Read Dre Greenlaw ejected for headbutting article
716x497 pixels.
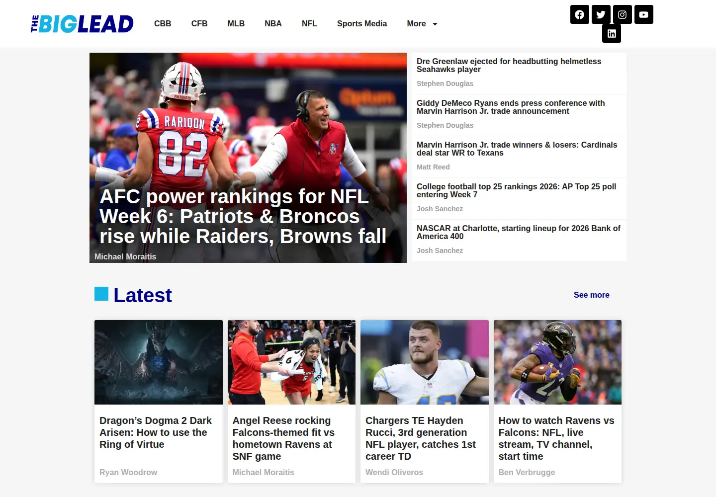[x=509, y=65]
